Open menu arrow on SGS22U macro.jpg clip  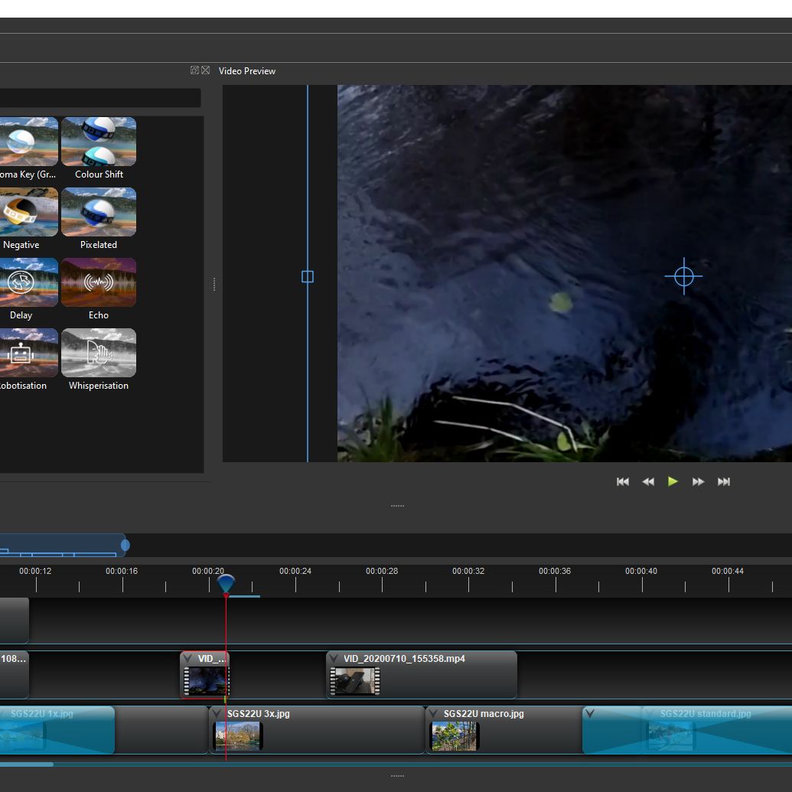[434, 714]
